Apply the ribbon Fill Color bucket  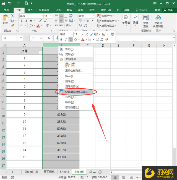pyautogui.click(x=31, y=26)
